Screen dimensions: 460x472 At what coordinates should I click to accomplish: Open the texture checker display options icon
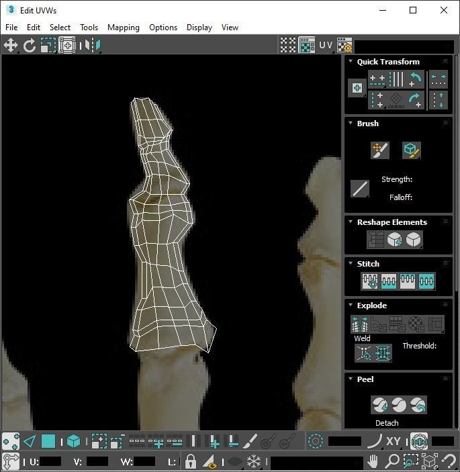tap(288, 45)
